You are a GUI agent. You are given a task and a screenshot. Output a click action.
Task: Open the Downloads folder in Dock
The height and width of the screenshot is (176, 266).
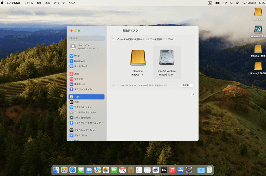click(x=201, y=170)
